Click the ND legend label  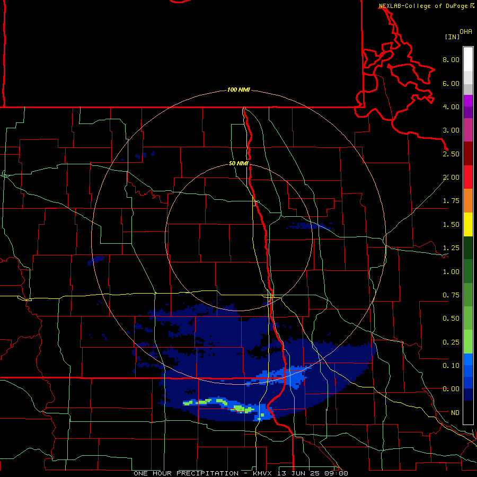(x=455, y=413)
